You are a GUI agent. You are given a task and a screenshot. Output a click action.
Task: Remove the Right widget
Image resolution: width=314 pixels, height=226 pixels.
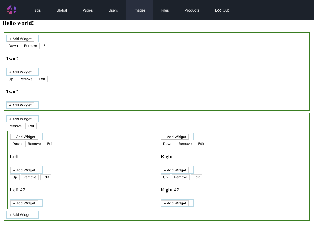pyautogui.click(x=185, y=144)
